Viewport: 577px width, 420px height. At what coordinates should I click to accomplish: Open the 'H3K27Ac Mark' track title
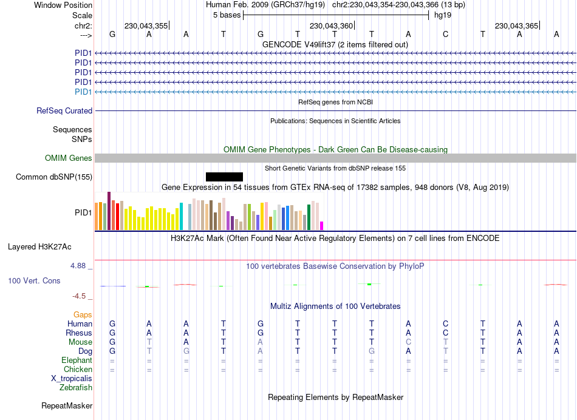[335, 239]
